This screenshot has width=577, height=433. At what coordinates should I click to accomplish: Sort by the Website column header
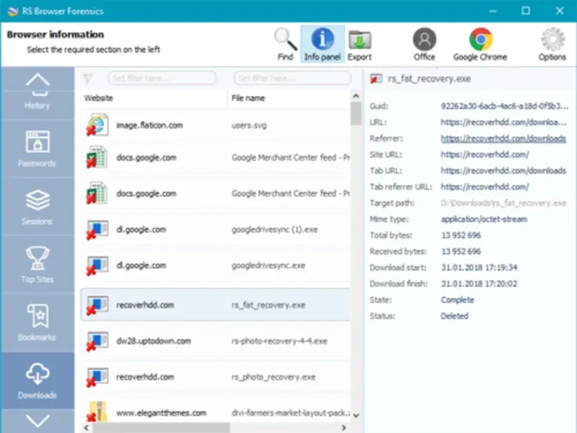point(98,98)
